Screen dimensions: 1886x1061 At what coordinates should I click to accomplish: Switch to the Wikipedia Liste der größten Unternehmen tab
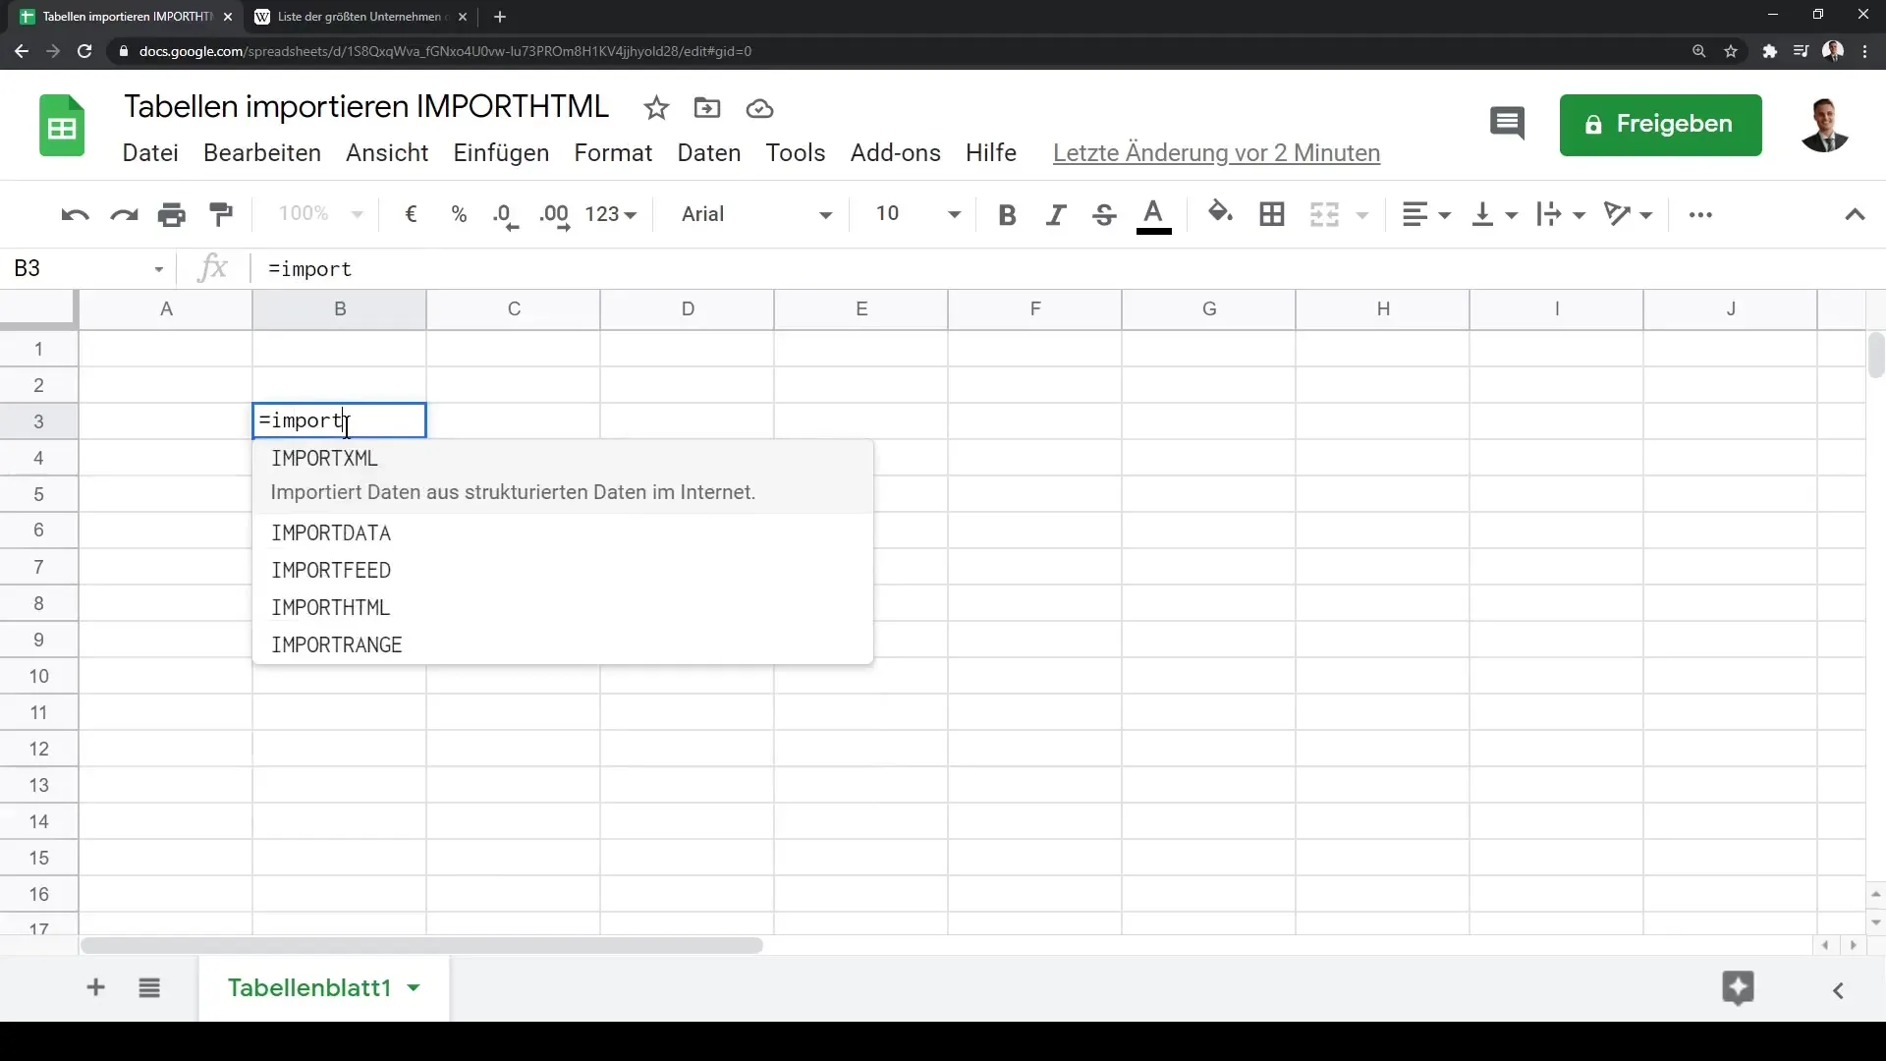click(x=360, y=17)
